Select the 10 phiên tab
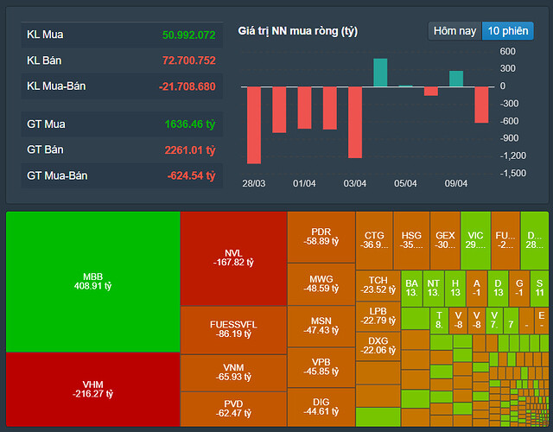 508,31
